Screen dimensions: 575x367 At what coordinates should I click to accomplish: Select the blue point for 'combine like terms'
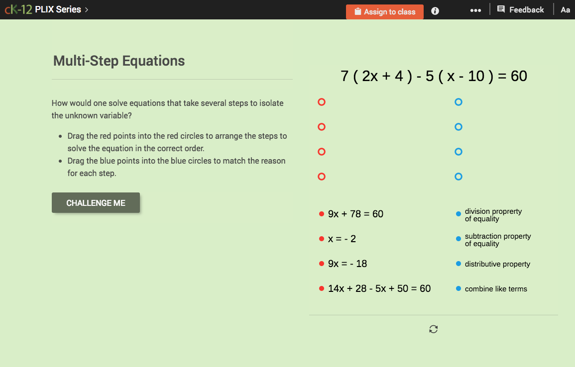coord(458,288)
